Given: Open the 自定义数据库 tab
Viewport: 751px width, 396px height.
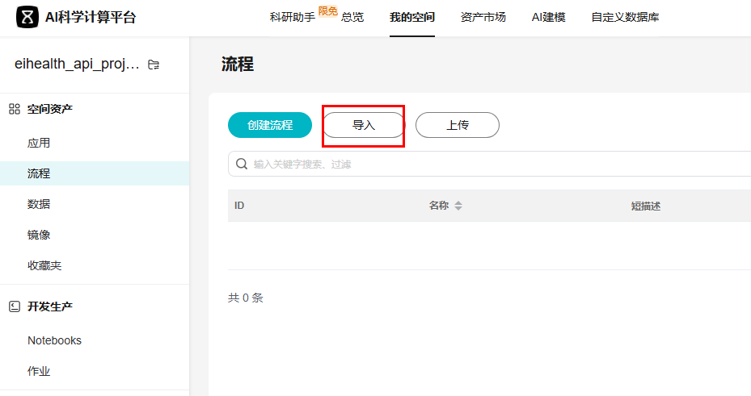Looking at the screenshot, I should click(x=625, y=17).
